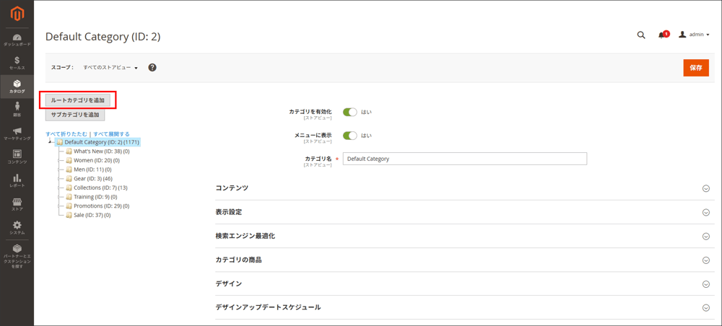
Task: Click the カテゴリ名 text field
Action: pos(464,159)
